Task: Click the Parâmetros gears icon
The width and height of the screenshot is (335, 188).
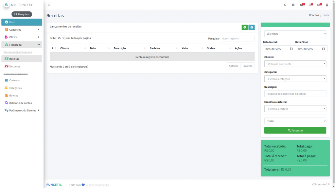Action: coord(7,110)
